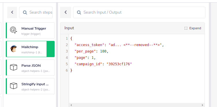Click the "object-helpers-2" subtitle text
Viewport: 217px width, 107px height.
[36, 90]
